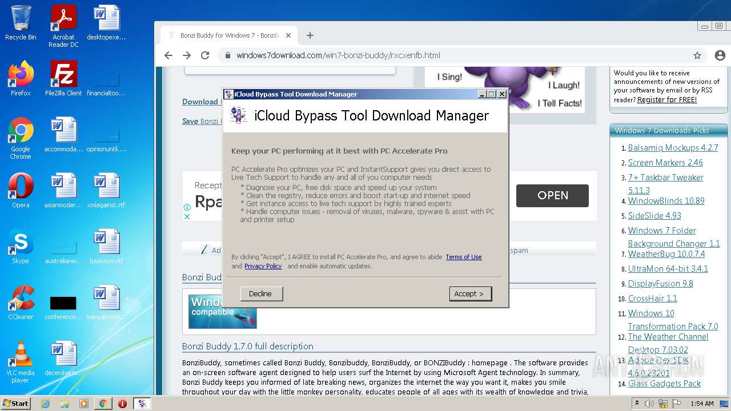Open Terms of Use link
Image resolution: width=731 pixels, height=411 pixels.
[x=464, y=257]
